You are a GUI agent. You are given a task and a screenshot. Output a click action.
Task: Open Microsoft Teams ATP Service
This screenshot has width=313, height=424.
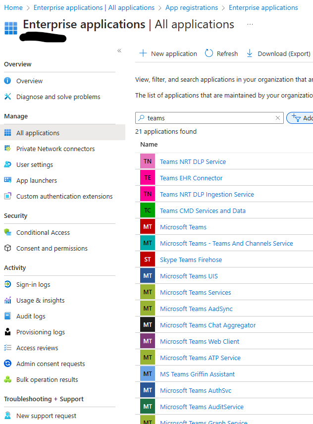tap(200, 358)
